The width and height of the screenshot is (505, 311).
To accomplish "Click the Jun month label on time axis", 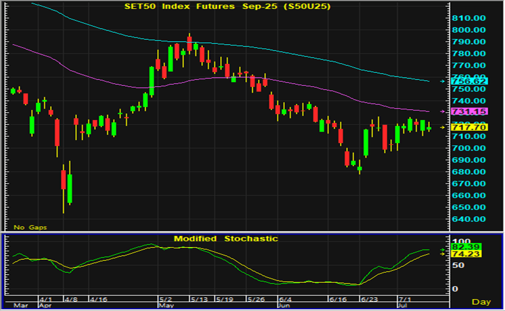I will coord(283,306).
